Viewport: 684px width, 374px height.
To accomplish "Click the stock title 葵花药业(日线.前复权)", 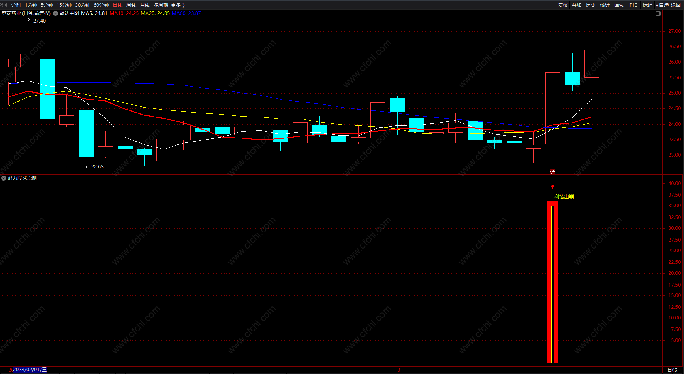I will (26, 13).
